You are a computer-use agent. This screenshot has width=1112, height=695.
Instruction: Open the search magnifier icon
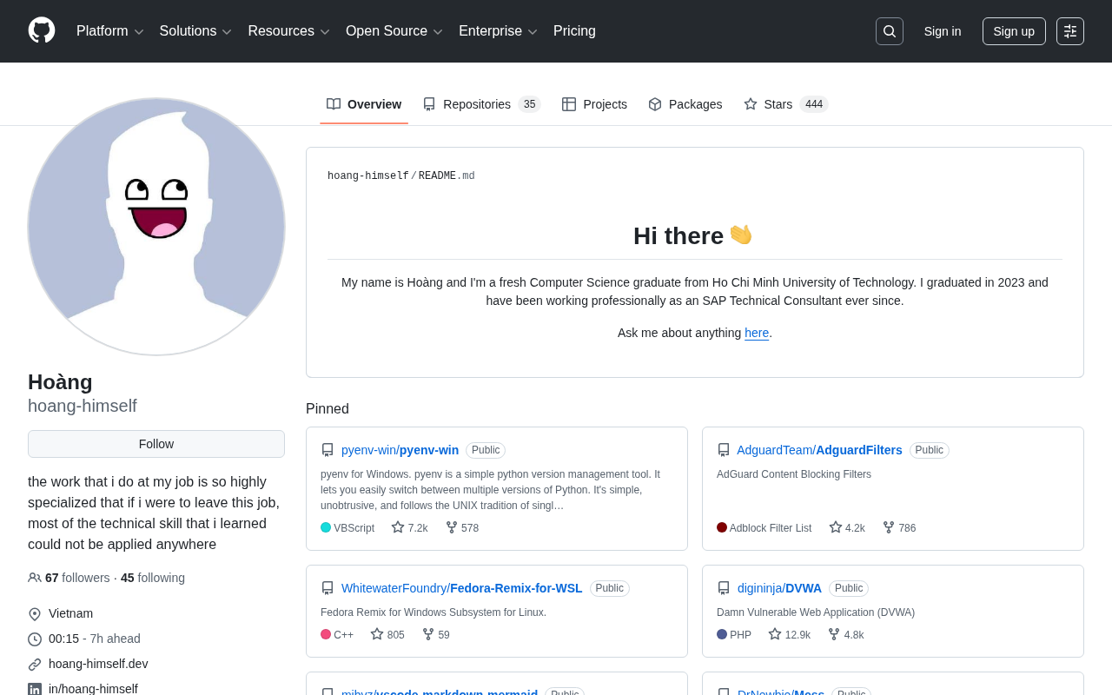point(889,31)
